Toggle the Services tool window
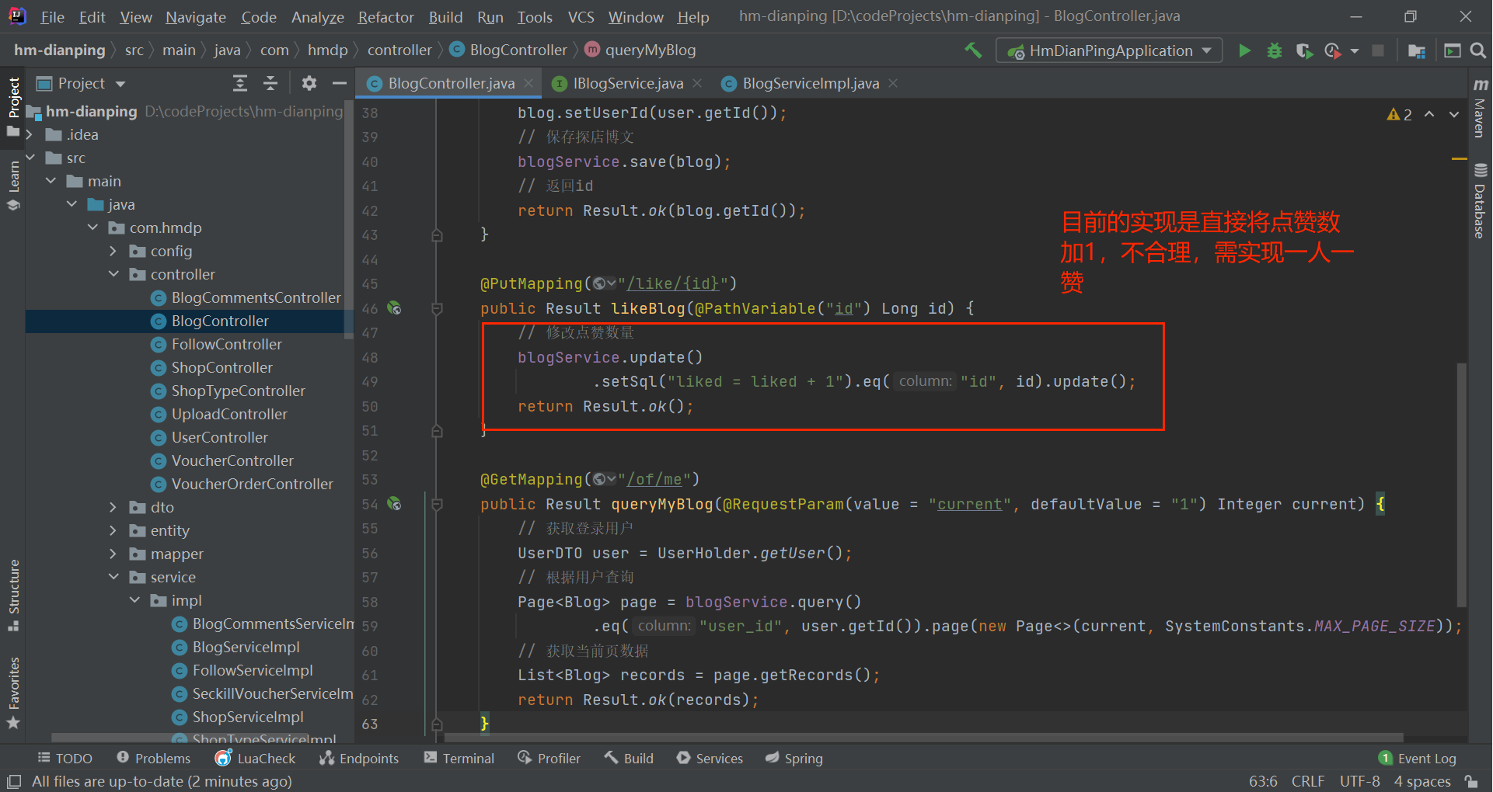The width and height of the screenshot is (1493, 792). click(x=710, y=759)
